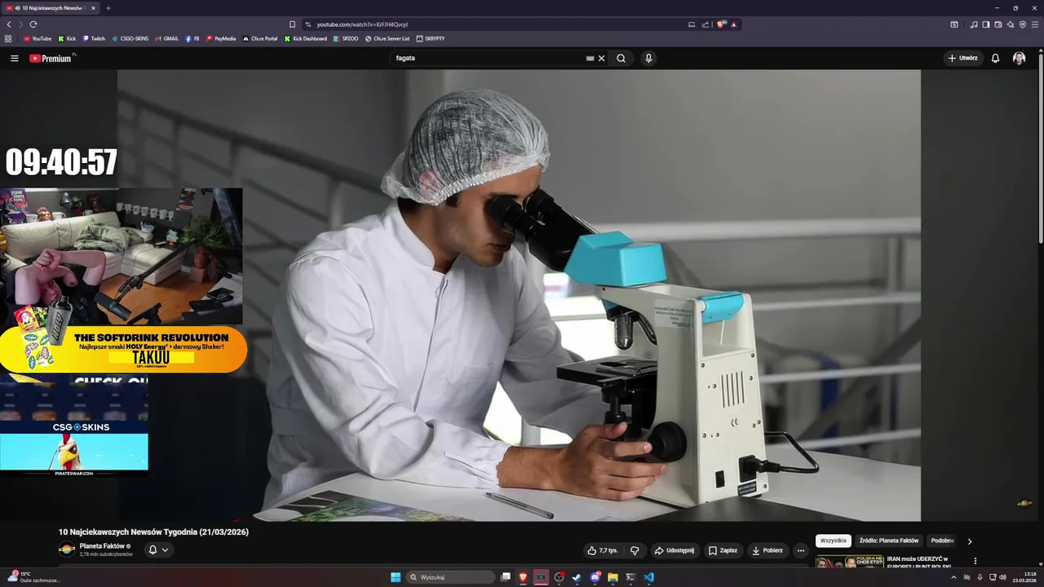The image size is (1044, 587).
Task: Close the 10 Najciekawszych Newsów tab
Action: [x=93, y=8]
